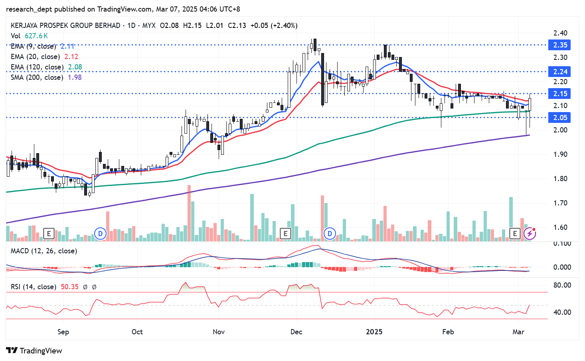
Task: Click the MYX exchange label
Action: pos(149,26)
